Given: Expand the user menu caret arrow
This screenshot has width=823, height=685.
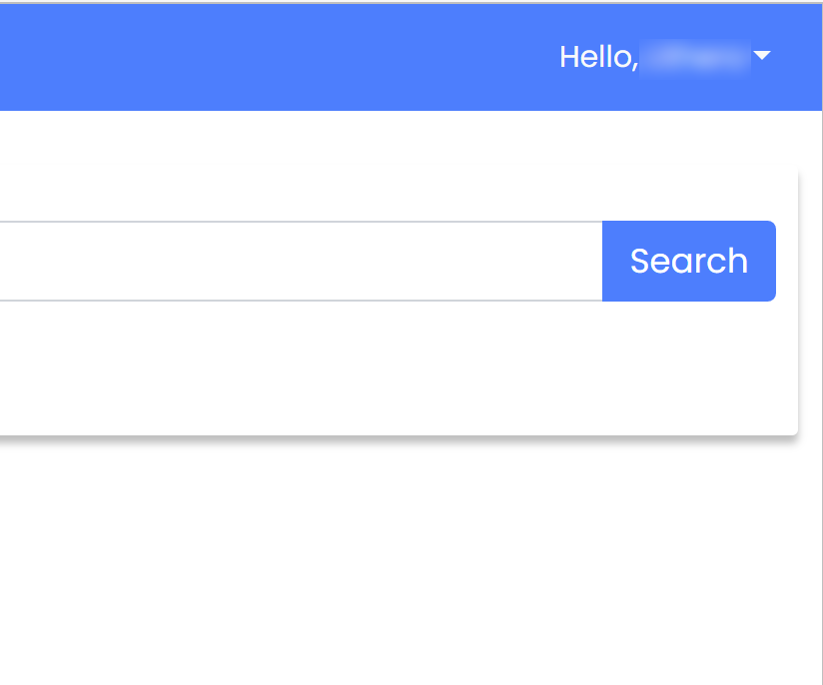Looking at the screenshot, I should point(762,55).
